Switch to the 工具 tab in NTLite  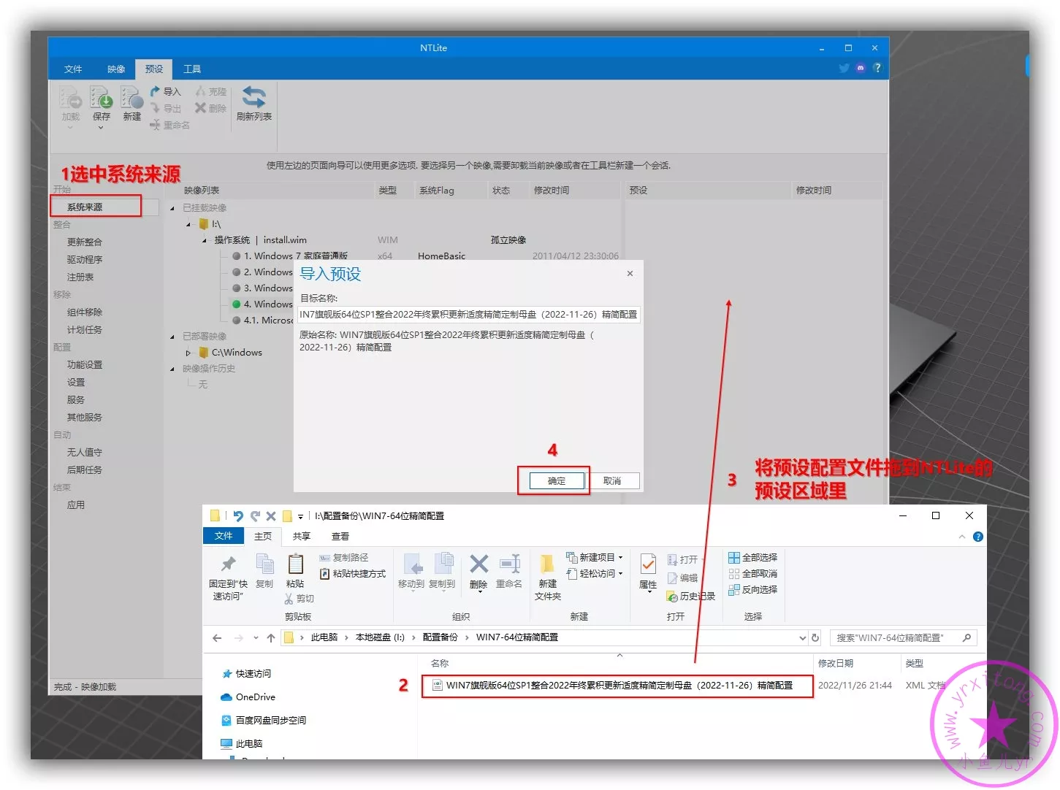coord(192,69)
